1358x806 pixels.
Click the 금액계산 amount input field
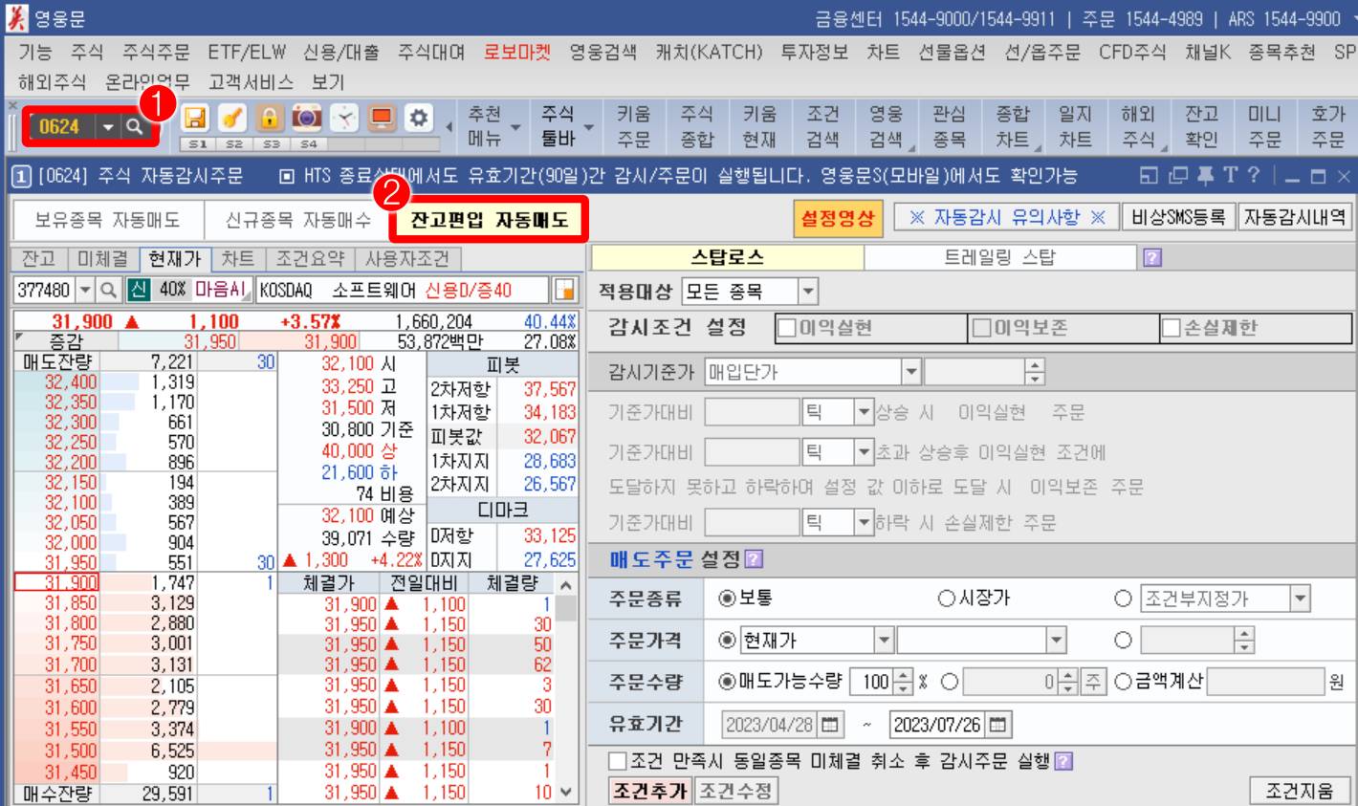pyautogui.click(x=1264, y=682)
